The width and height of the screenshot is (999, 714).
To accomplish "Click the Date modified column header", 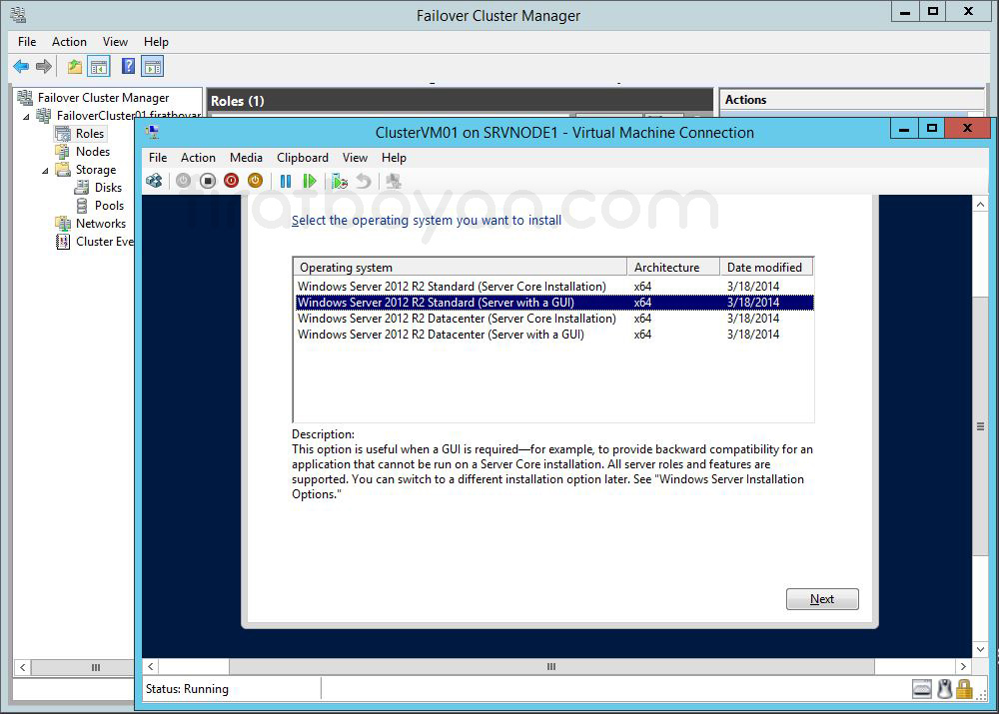I will click(766, 267).
